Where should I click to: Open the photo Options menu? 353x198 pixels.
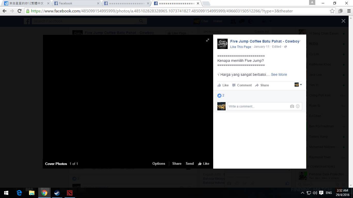tap(159, 163)
